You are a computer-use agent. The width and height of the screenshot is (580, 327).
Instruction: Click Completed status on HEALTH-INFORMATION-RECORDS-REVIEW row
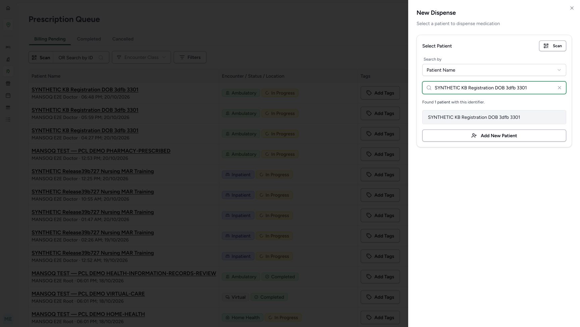(x=280, y=277)
